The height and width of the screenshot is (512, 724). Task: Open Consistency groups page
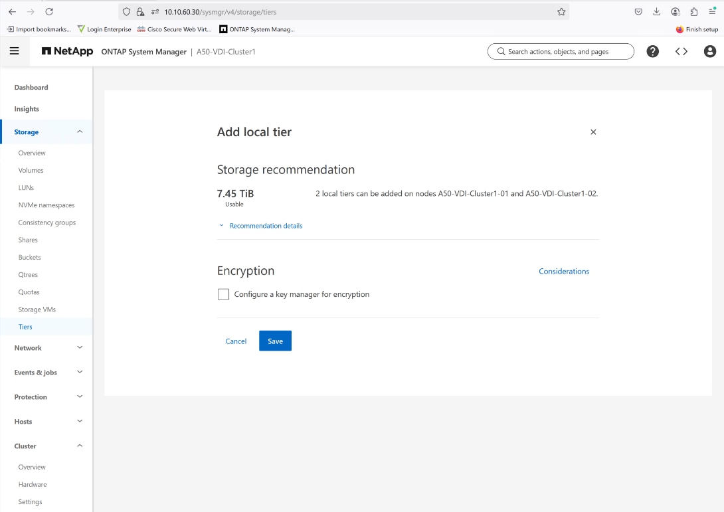tap(46, 222)
